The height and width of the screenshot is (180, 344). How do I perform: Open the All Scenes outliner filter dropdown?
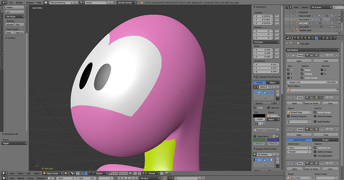coord(321,7)
